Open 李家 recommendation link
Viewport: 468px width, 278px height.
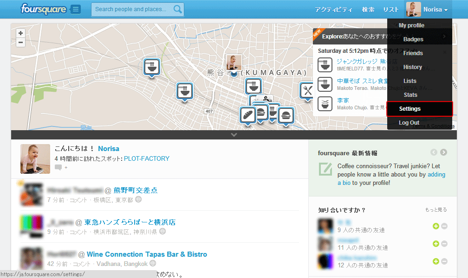[x=343, y=101]
